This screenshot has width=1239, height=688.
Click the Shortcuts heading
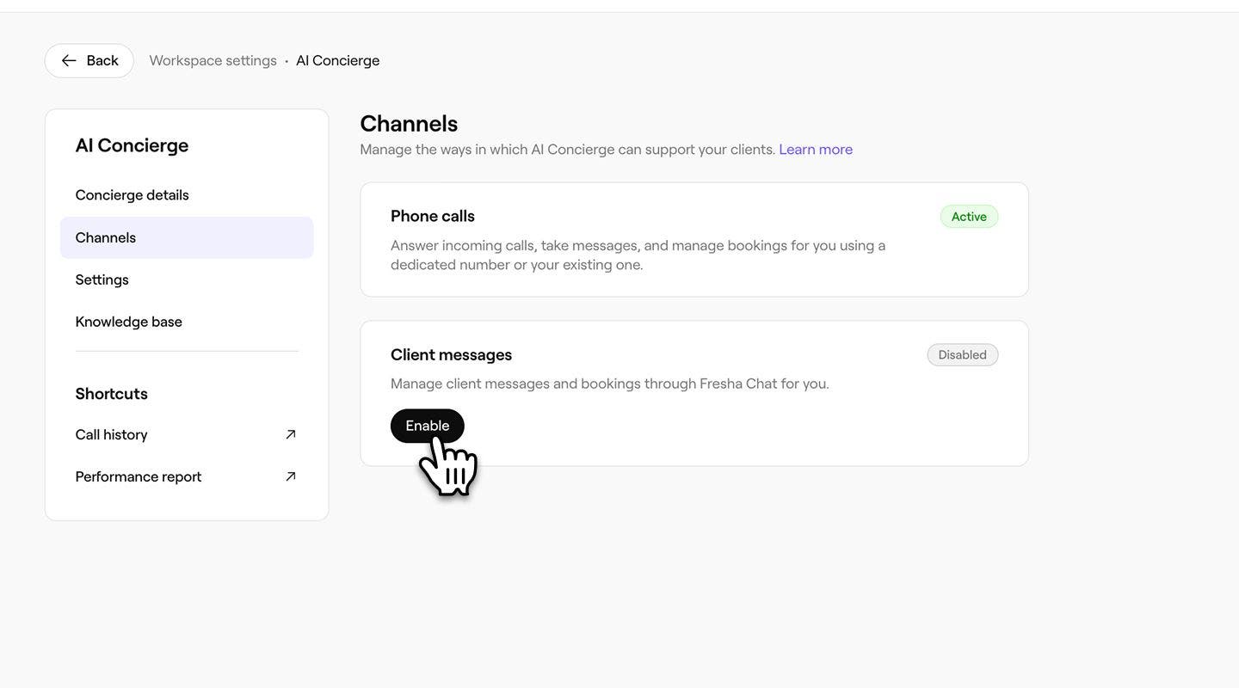coord(112,394)
